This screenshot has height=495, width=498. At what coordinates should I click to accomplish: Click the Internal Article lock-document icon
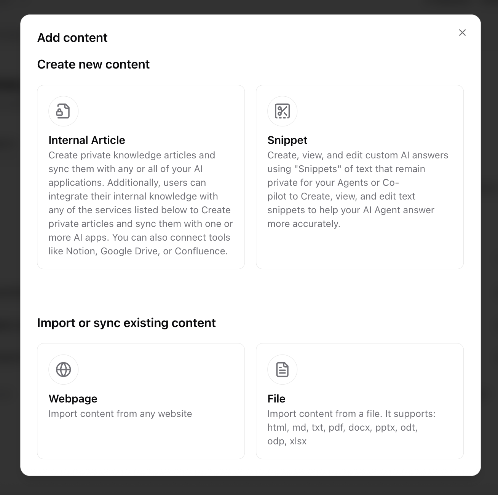click(63, 111)
